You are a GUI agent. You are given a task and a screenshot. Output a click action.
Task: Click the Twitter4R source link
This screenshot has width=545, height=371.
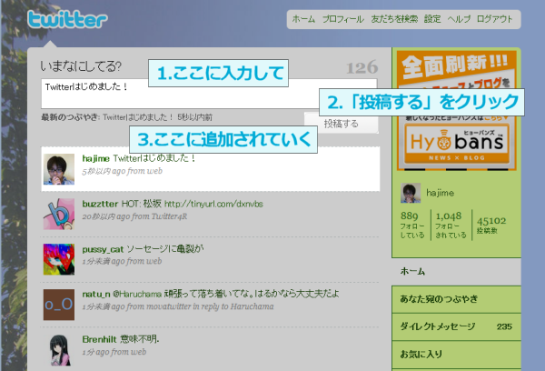coord(168,216)
